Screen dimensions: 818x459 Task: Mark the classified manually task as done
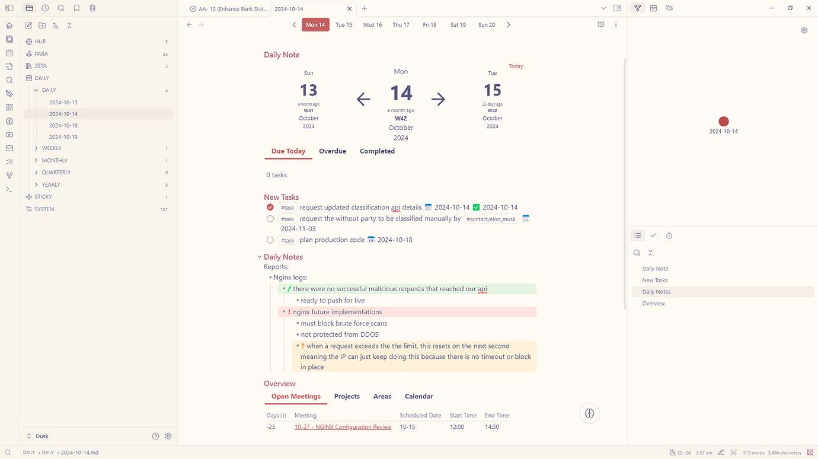click(270, 218)
